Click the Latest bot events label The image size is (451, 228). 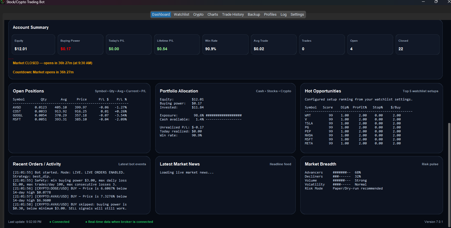[132, 164]
